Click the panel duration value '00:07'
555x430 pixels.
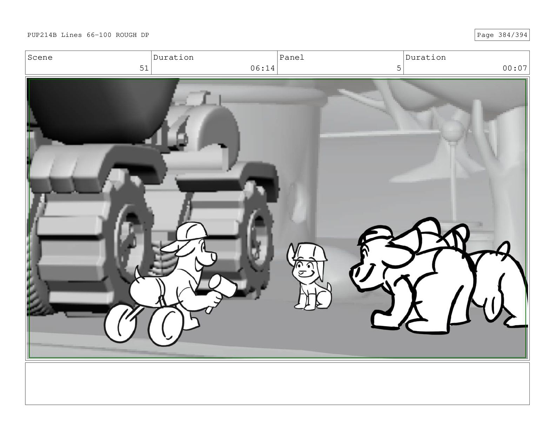click(515, 68)
